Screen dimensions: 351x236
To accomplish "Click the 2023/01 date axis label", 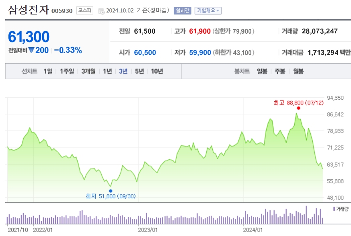I will point(148,230).
